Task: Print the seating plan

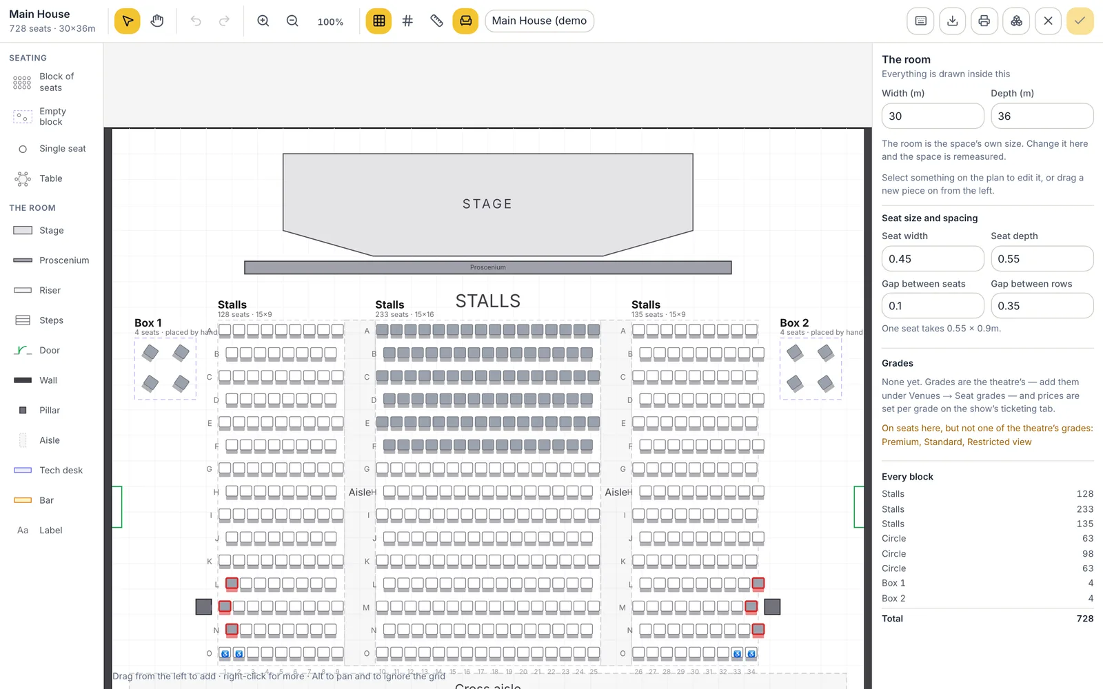Action: tap(984, 21)
